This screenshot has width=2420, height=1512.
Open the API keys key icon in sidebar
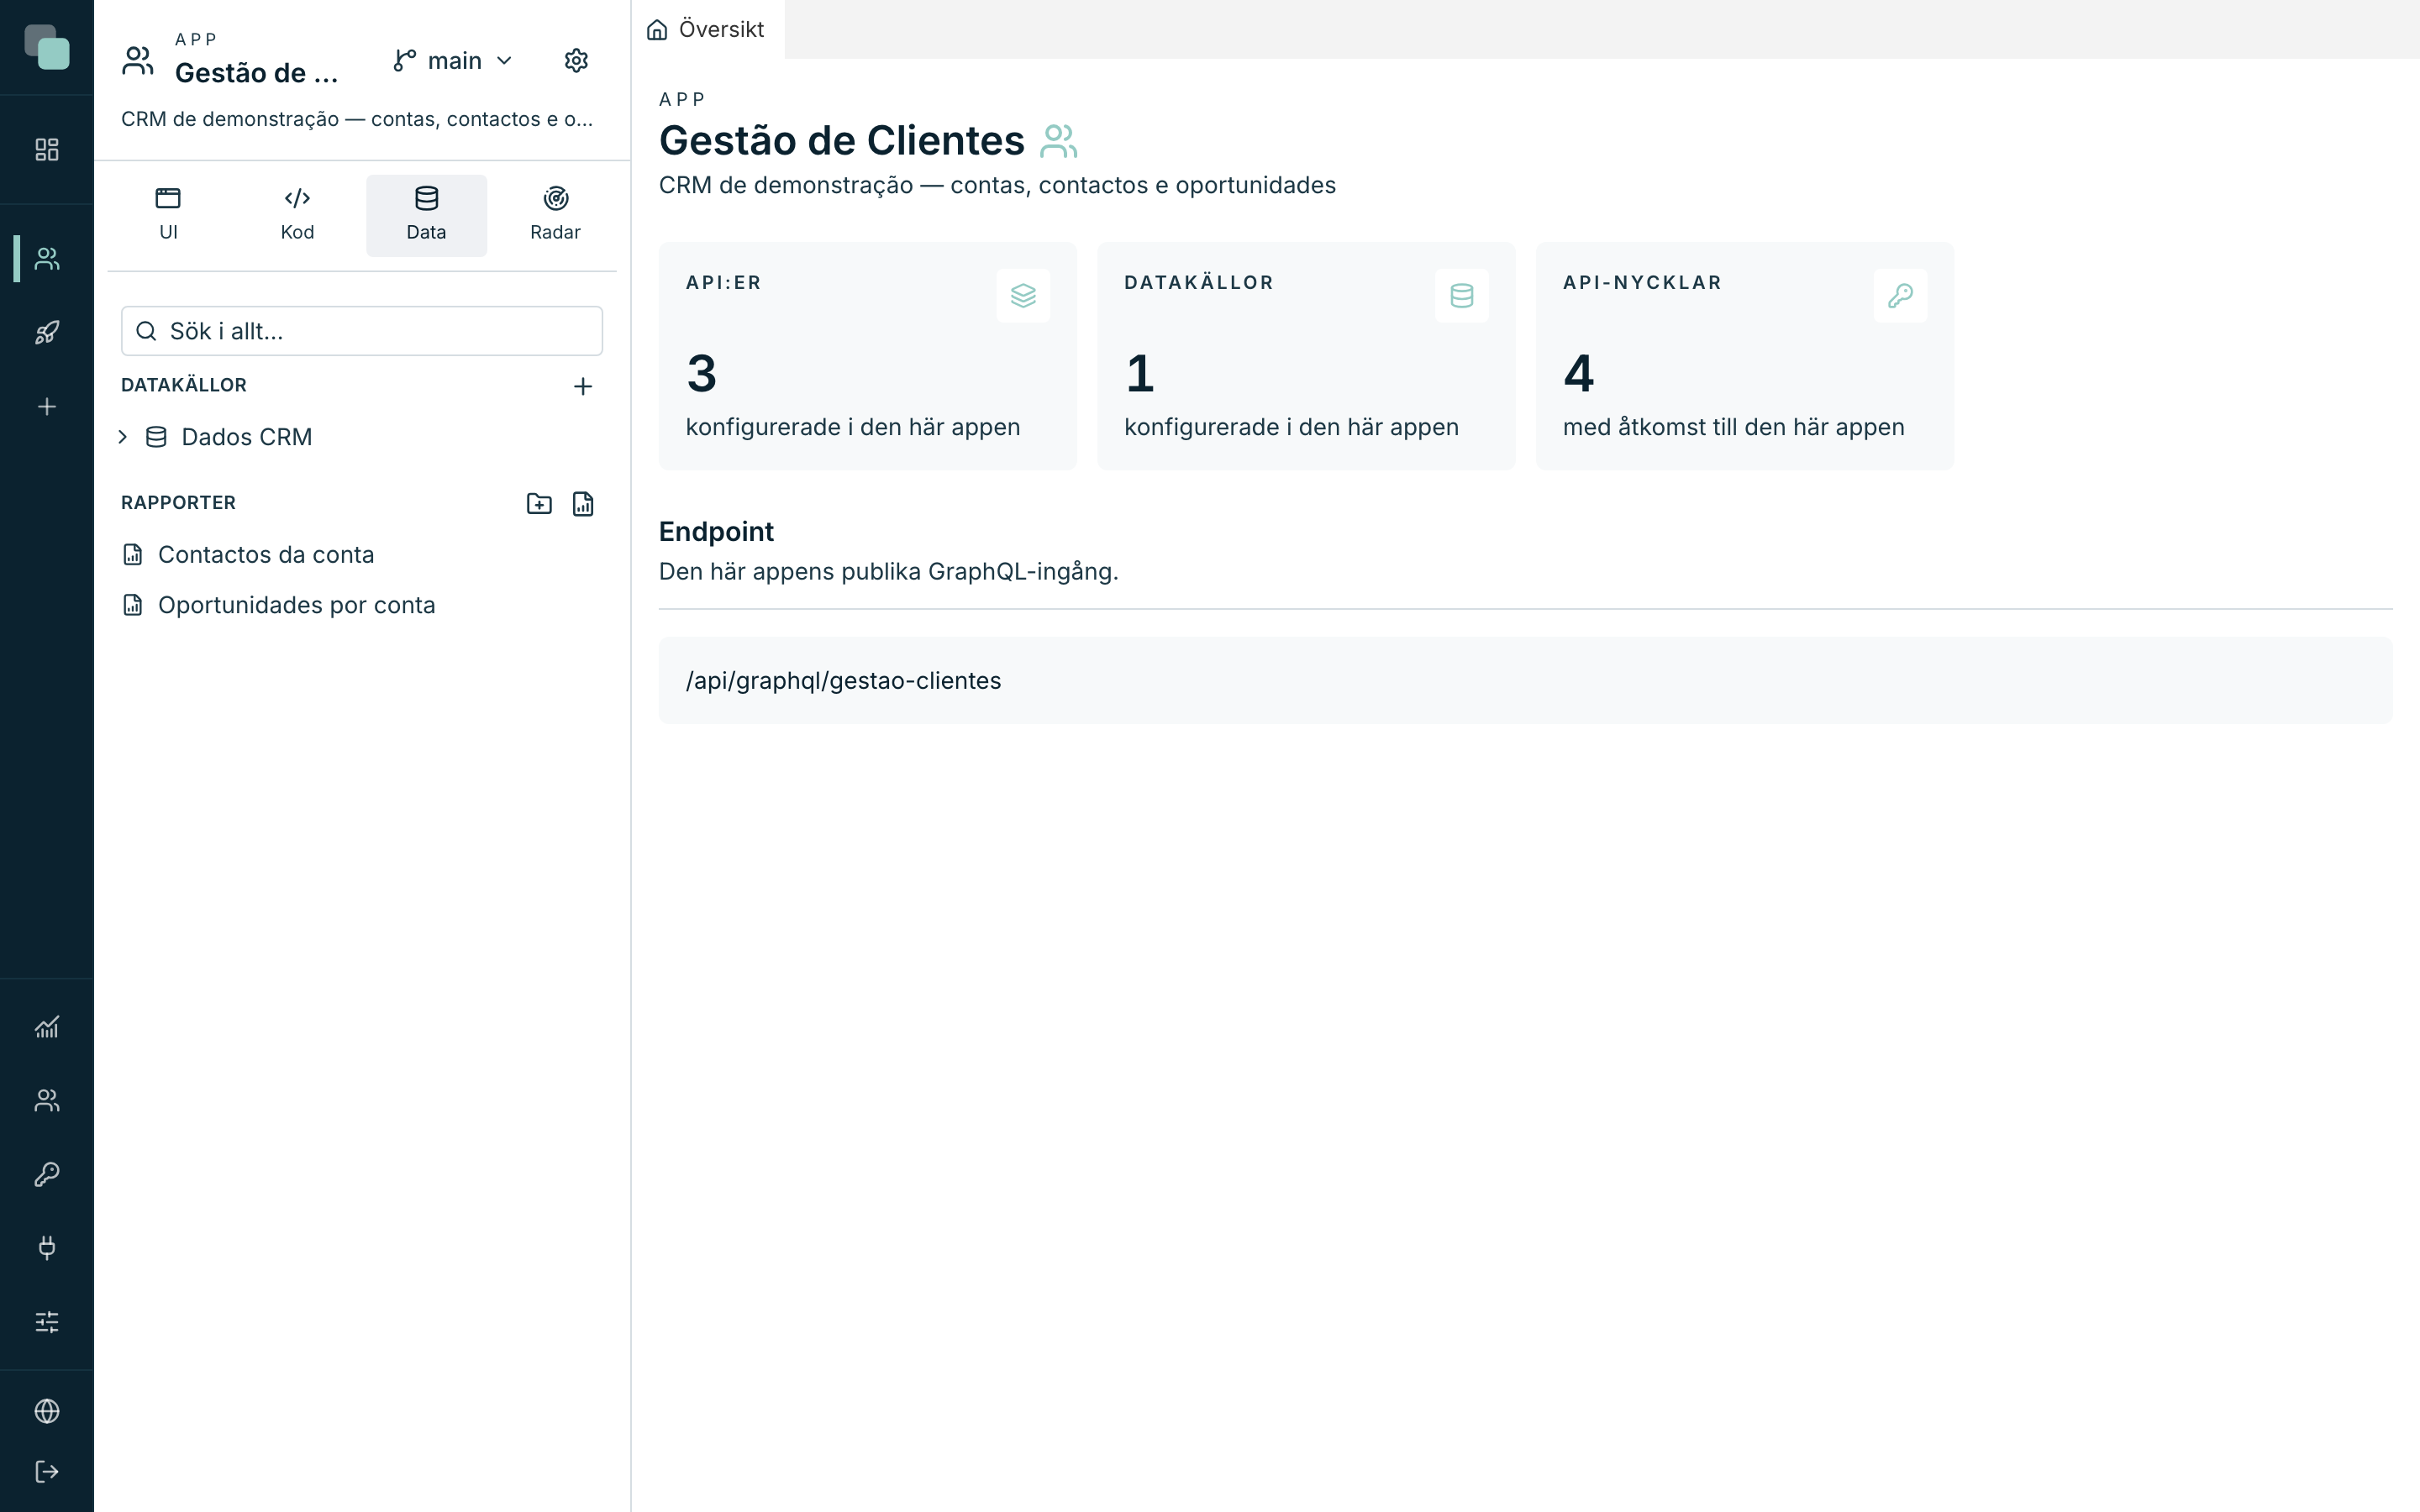pos(47,1174)
